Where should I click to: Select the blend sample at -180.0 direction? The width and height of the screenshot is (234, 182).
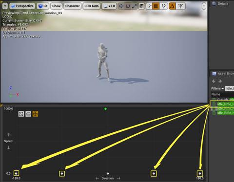16,173
